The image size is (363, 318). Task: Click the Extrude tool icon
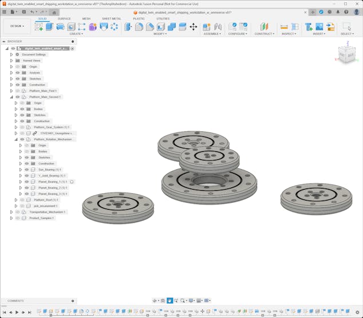pos(49,26)
